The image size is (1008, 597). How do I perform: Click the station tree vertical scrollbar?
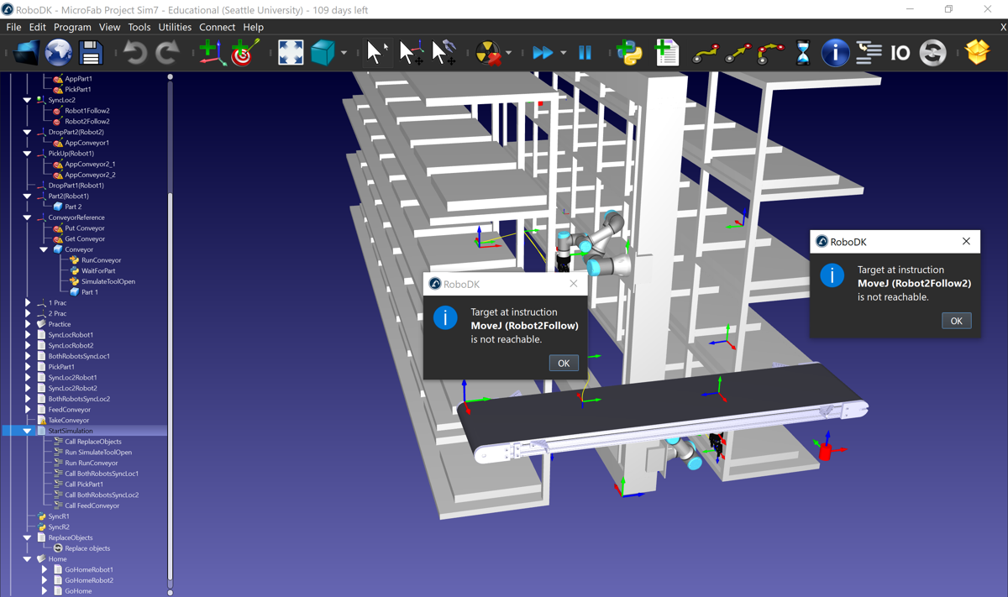pos(171,336)
